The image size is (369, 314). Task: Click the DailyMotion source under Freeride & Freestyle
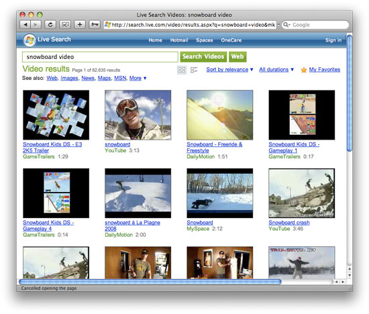click(x=201, y=156)
